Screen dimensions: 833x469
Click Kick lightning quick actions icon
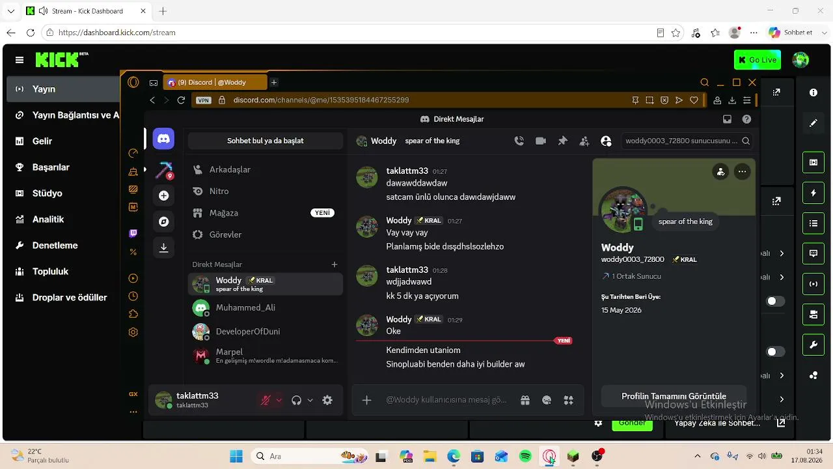813,193
